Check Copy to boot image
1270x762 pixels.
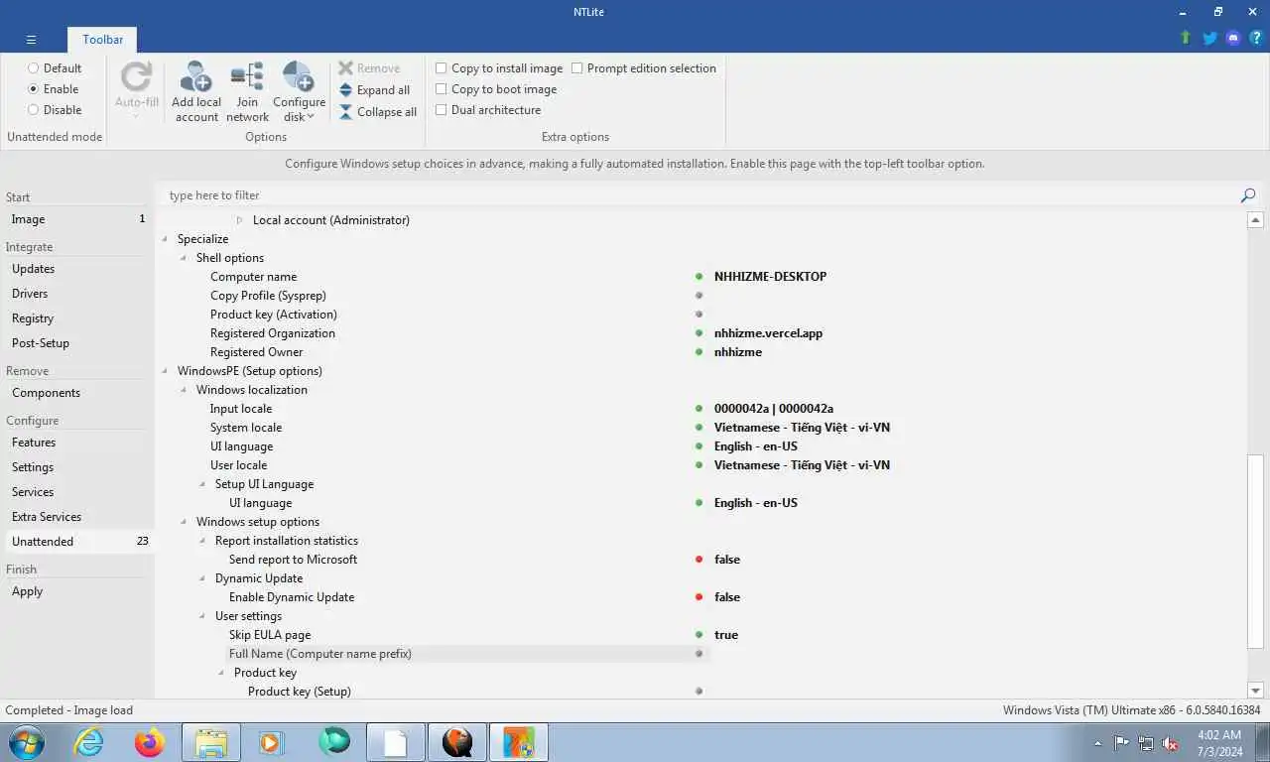(x=442, y=89)
